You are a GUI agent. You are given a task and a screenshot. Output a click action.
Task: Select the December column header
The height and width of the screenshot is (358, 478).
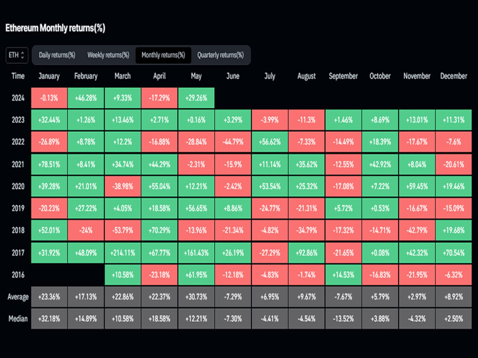(453, 76)
